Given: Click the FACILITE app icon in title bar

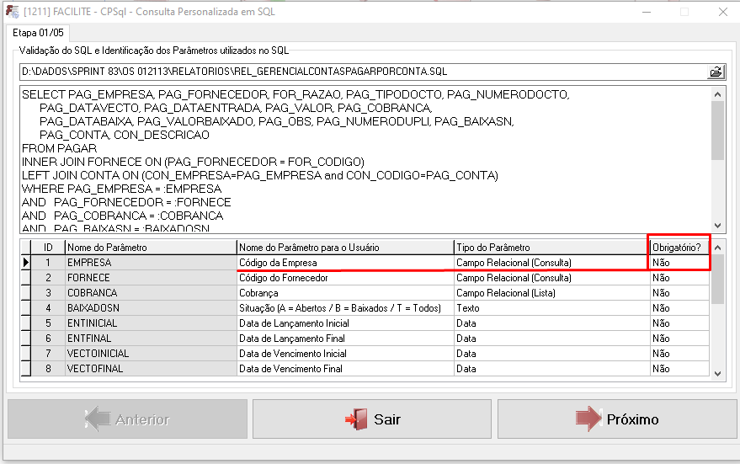Looking at the screenshot, I should tap(12, 12).
